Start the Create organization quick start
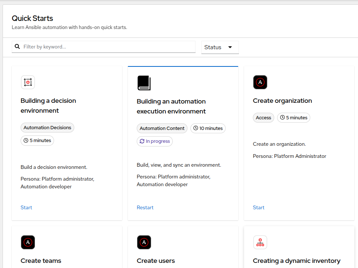Viewport: 358px width, 268px height. (x=258, y=207)
